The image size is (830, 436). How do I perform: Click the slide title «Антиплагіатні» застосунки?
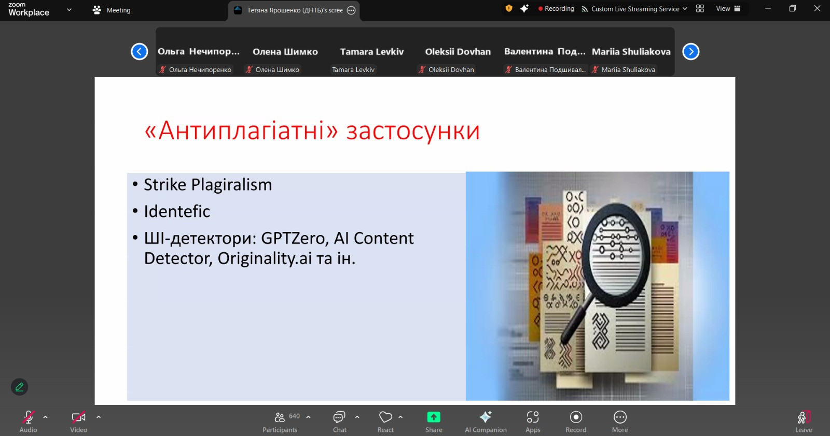click(312, 131)
